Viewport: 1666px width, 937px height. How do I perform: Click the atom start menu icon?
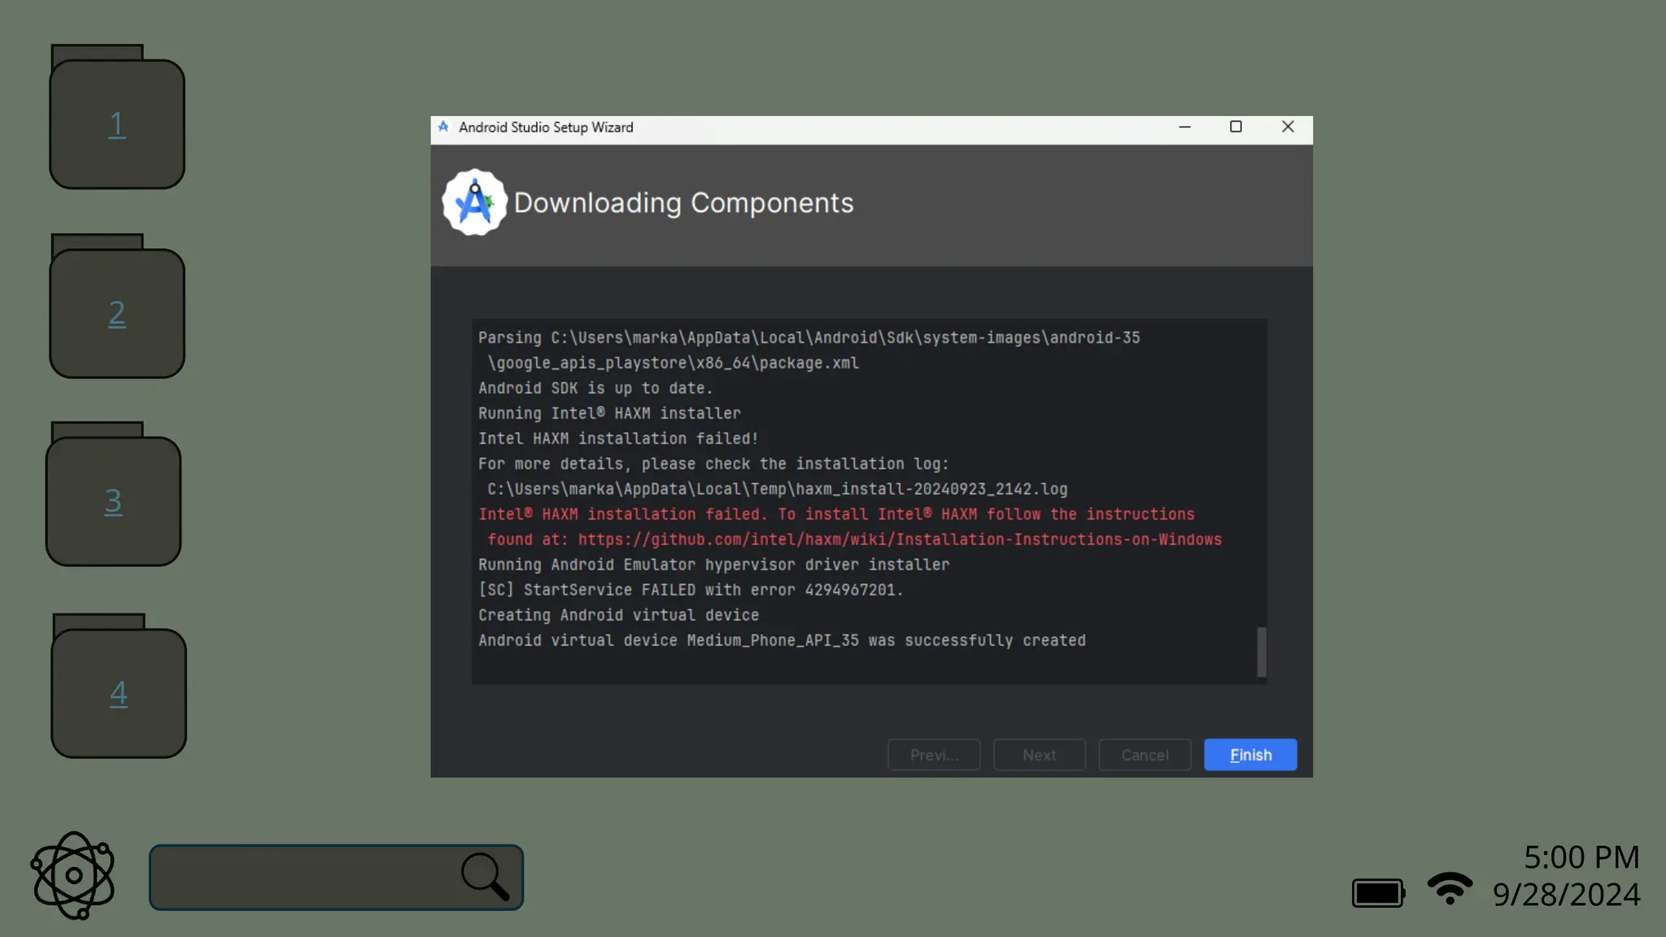coord(73,875)
